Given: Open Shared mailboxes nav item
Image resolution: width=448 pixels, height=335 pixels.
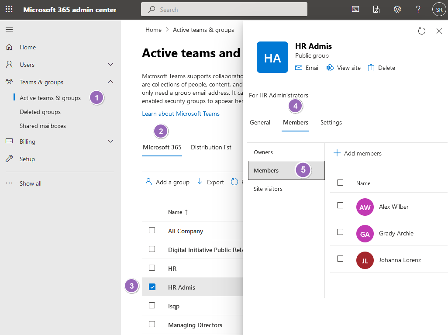Looking at the screenshot, I should point(42,126).
